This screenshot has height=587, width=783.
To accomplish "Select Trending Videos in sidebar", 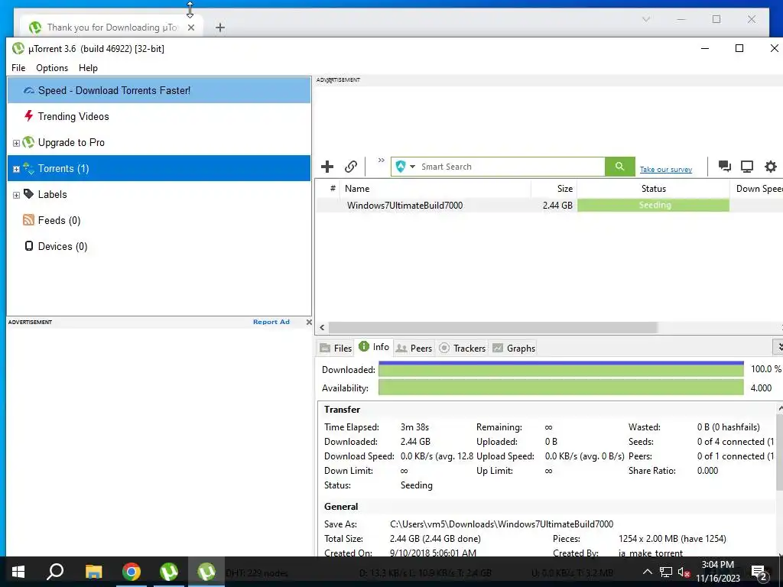I will (159, 116).
